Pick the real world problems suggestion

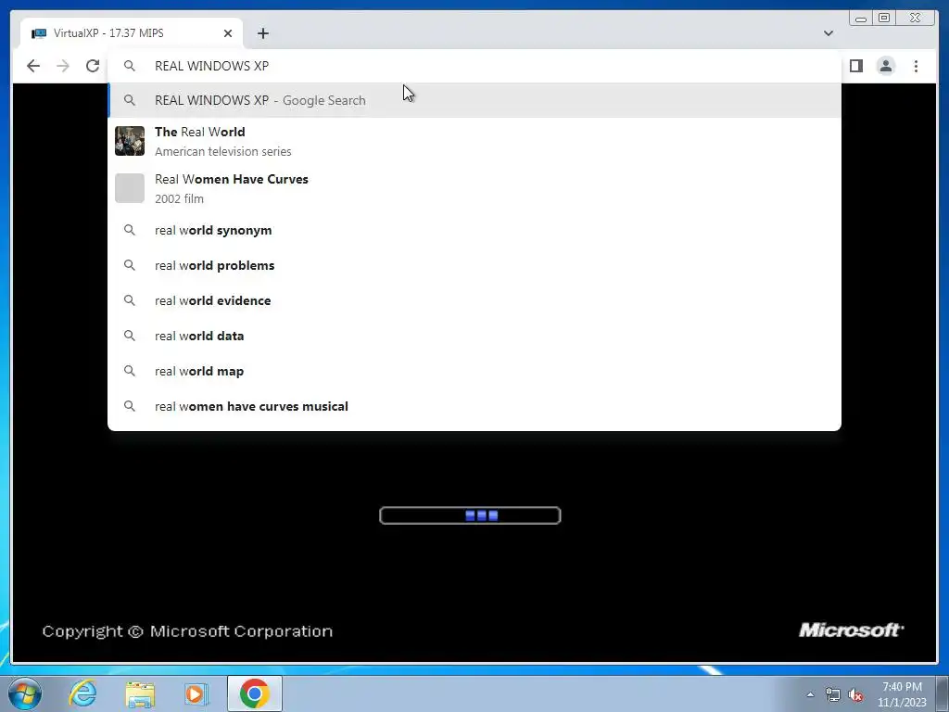pyautogui.click(x=474, y=265)
